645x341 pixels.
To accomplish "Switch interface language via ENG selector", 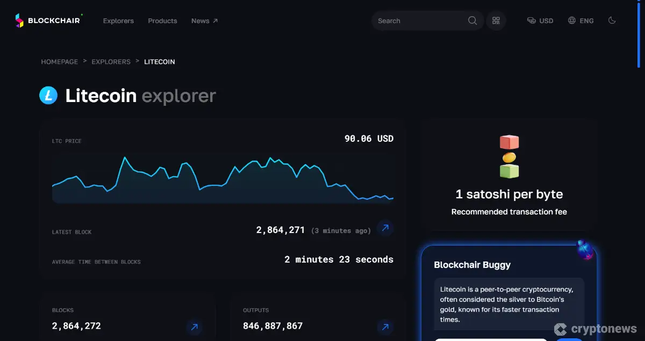I will [x=580, y=20].
